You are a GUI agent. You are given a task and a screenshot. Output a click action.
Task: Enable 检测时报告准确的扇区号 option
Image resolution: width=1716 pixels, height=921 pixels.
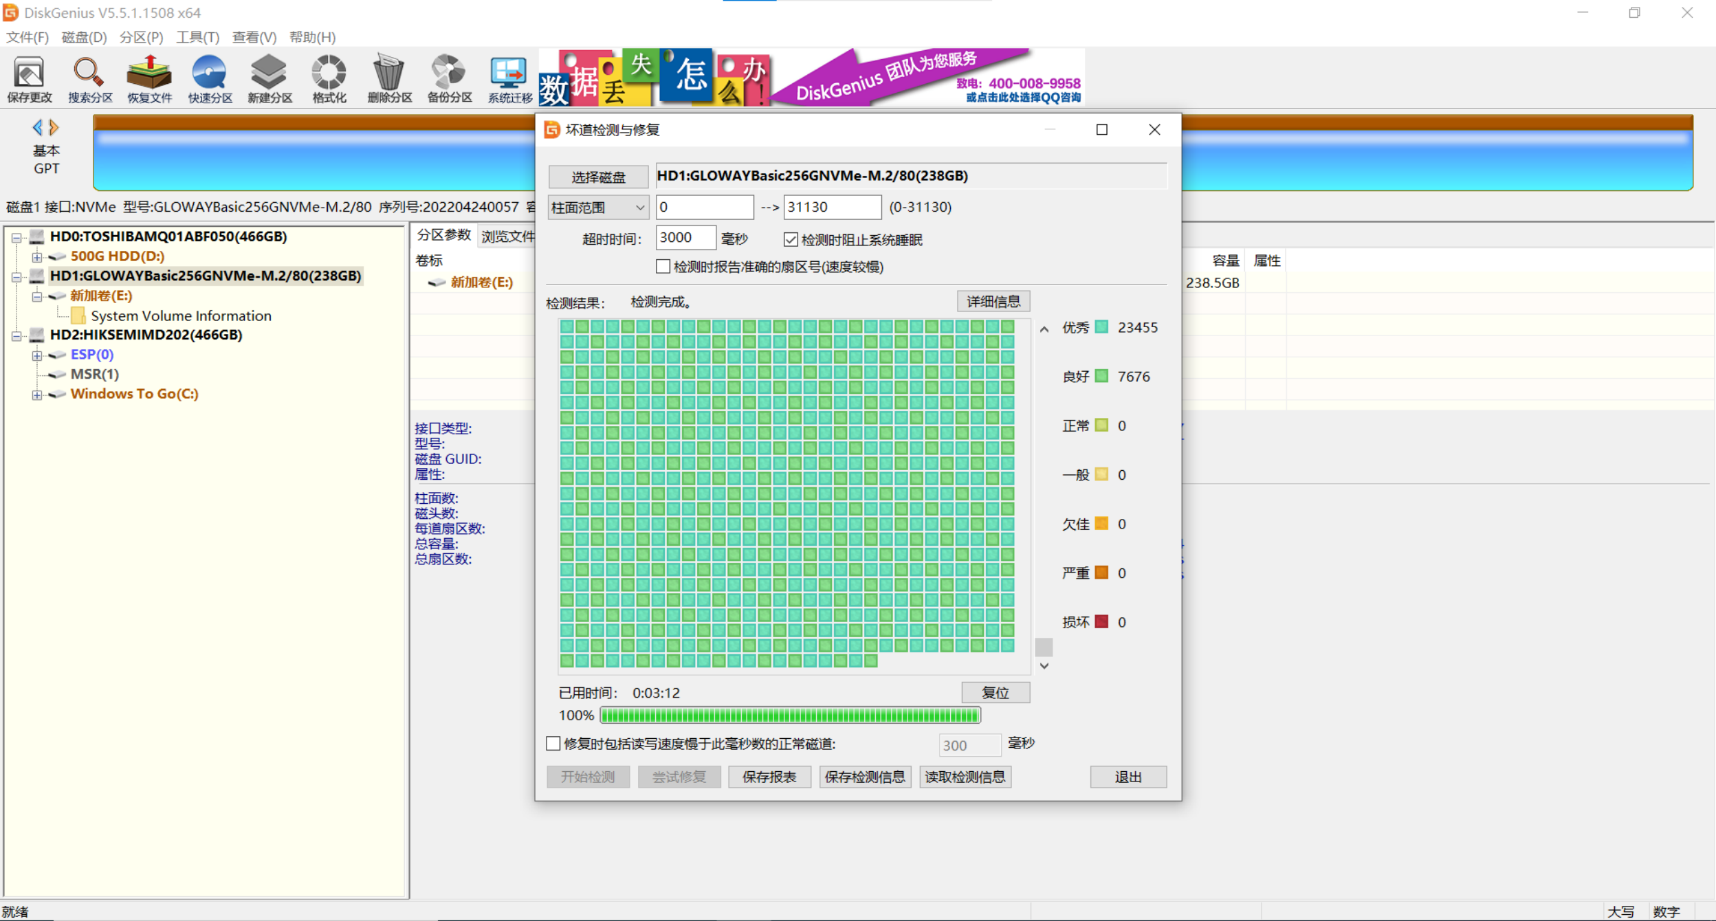(663, 266)
